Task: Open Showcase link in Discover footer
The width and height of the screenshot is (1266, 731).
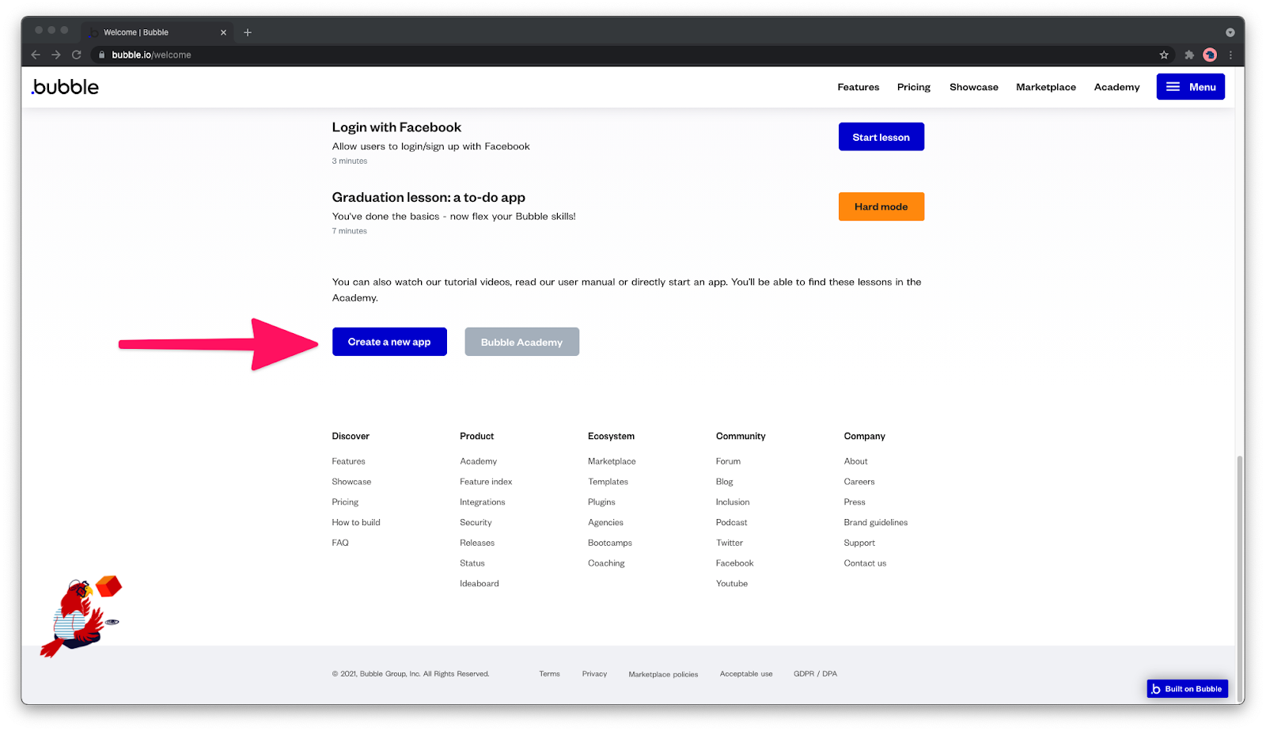Action: click(351, 482)
